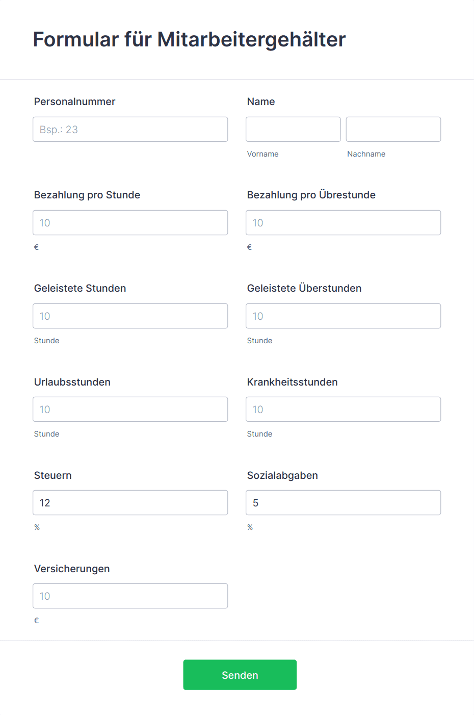Click the Krankheitsstunden label text

(292, 382)
